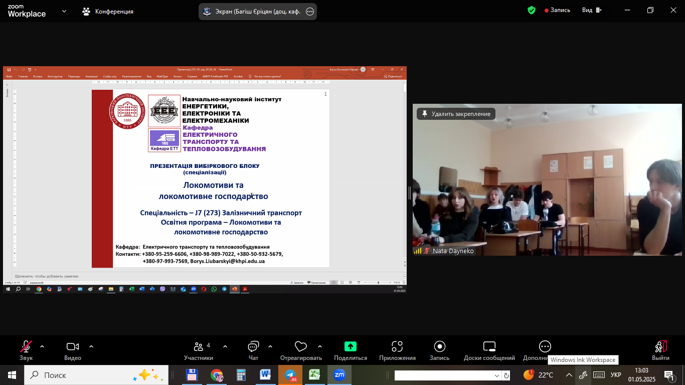Open Примечания comments in PowerPoint status bar
Screen dimensions: 685x385
pyautogui.click(x=316, y=283)
